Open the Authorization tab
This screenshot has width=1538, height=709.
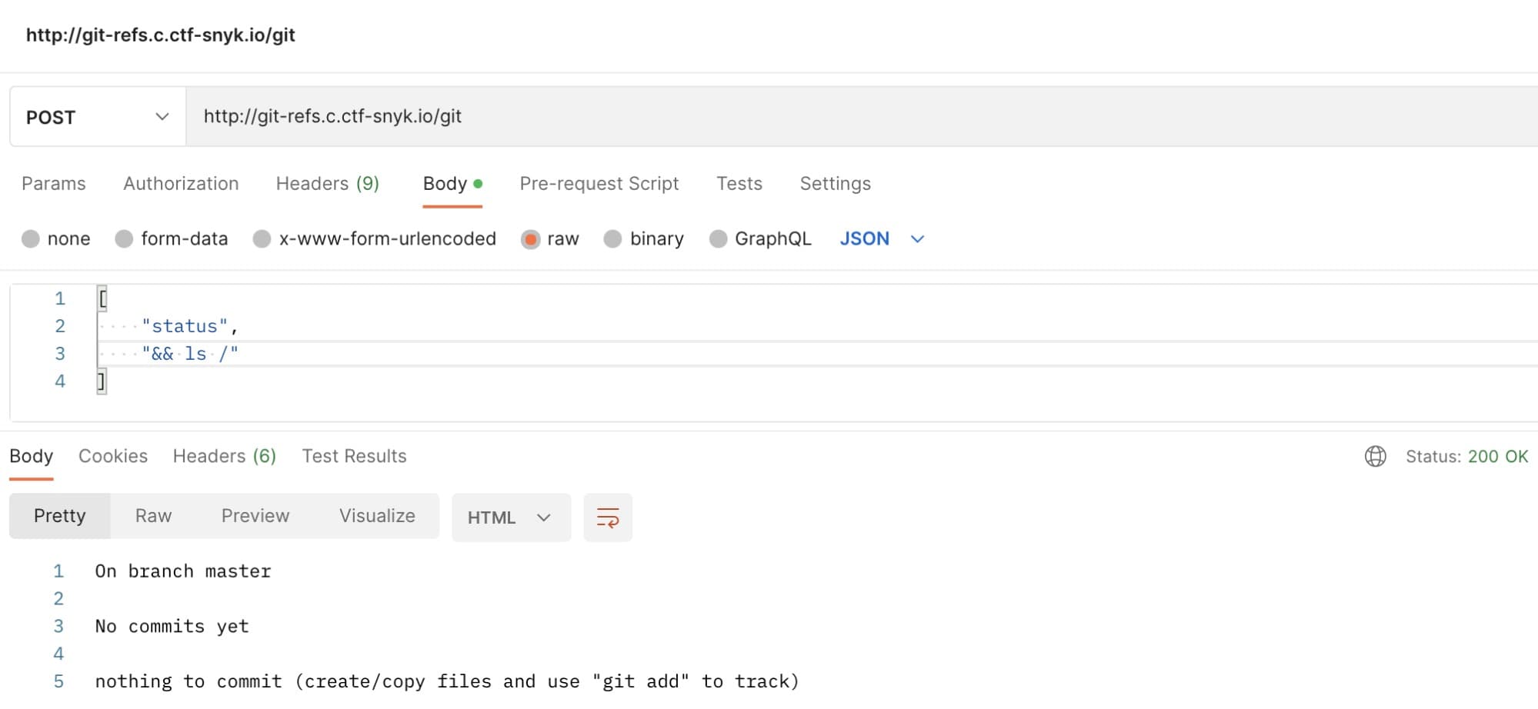point(181,184)
